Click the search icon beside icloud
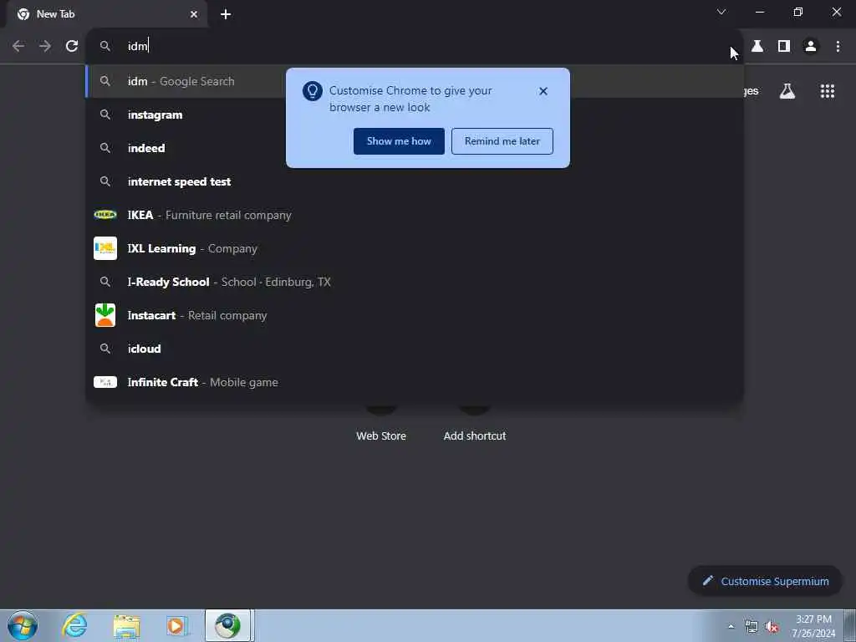The height and width of the screenshot is (642, 856). pos(105,349)
